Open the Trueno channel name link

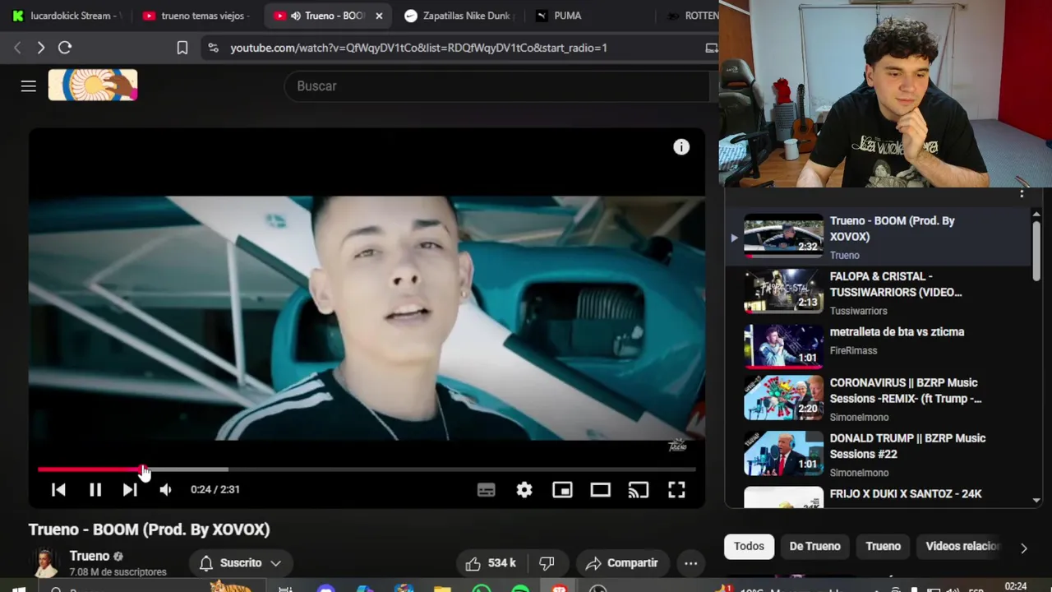[x=90, y=556]
